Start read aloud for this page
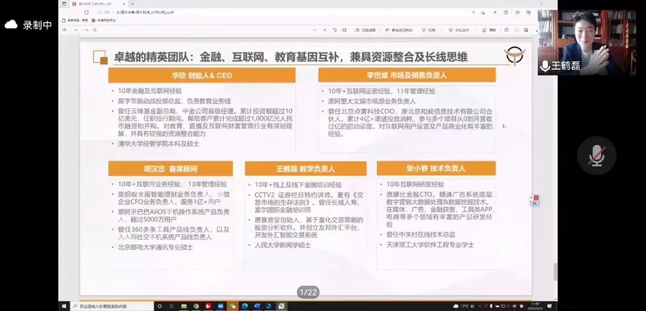 click(399, 30)
